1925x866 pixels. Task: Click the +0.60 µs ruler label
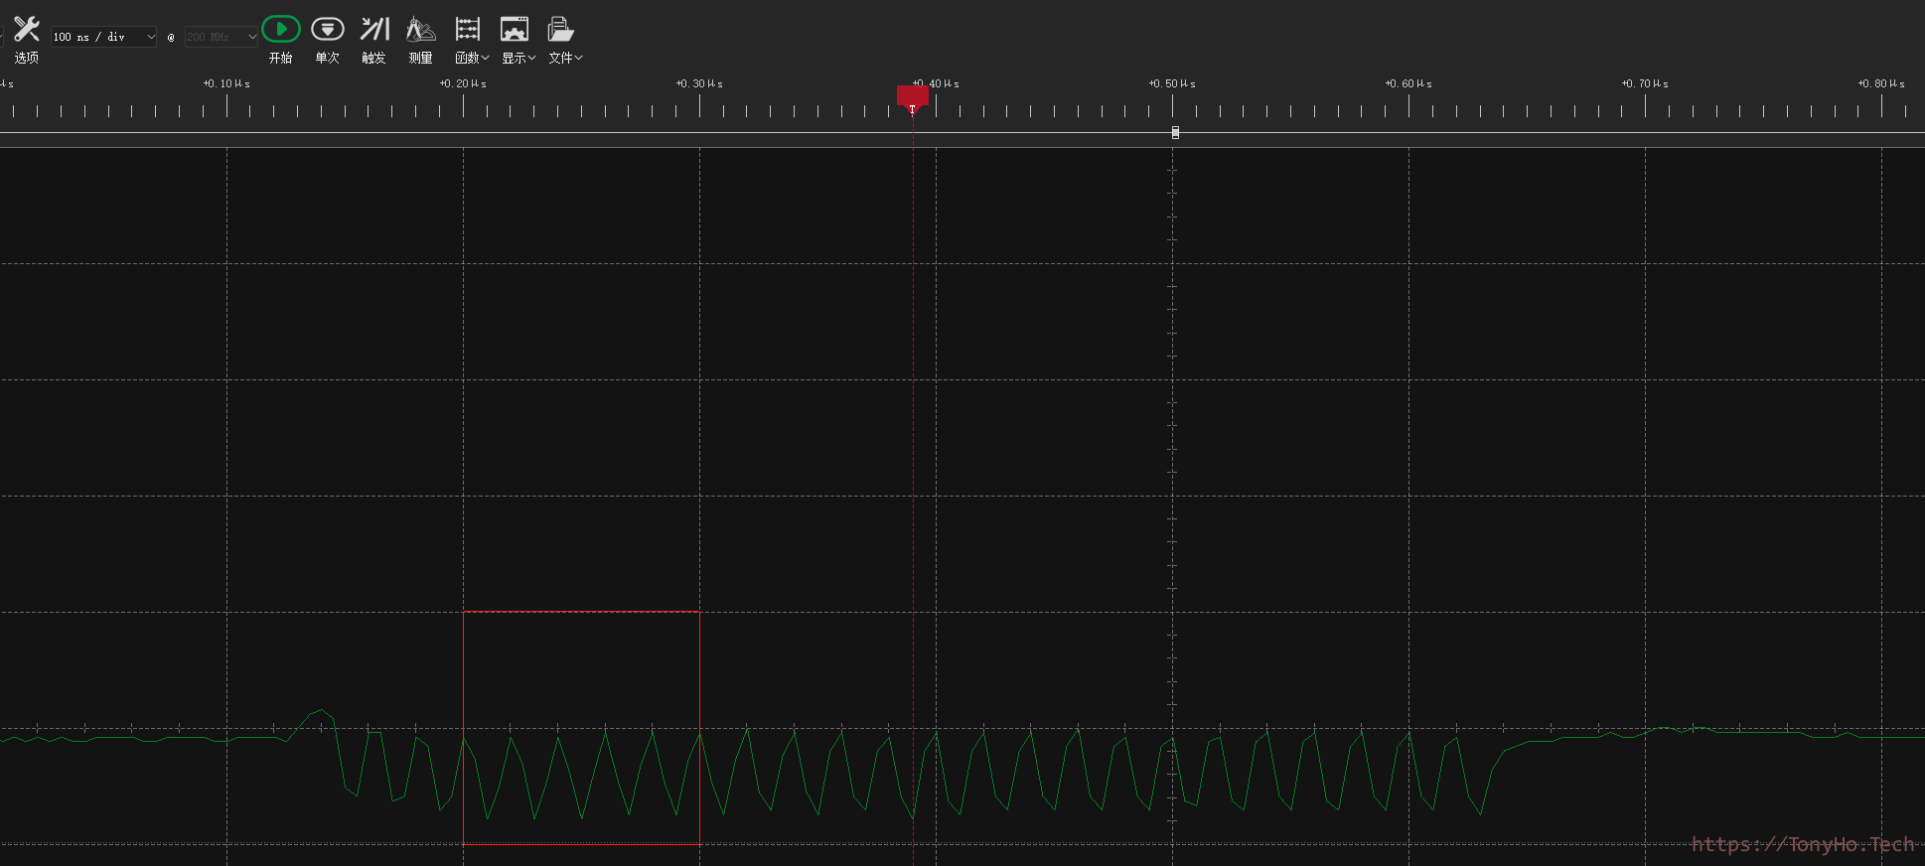coord(1408,83)
